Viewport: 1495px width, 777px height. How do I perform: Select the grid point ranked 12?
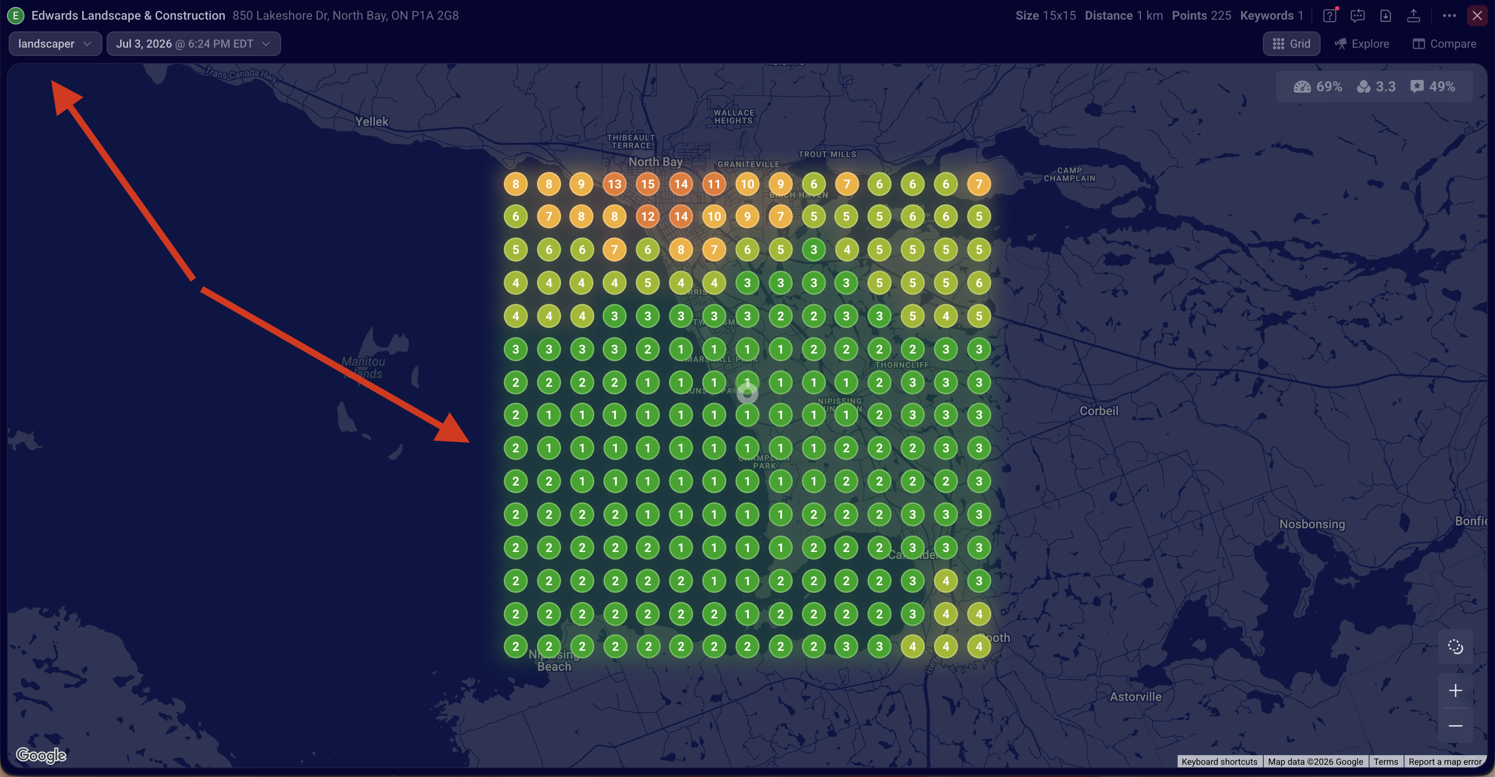point(648,217)
